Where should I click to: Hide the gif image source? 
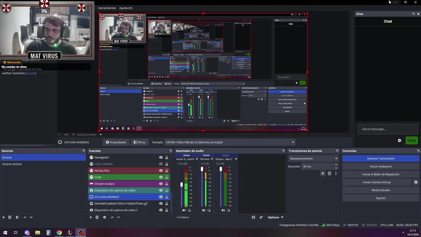161,203
